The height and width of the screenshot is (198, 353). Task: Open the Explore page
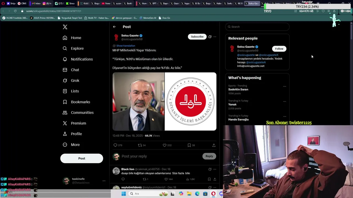(73, 48)
